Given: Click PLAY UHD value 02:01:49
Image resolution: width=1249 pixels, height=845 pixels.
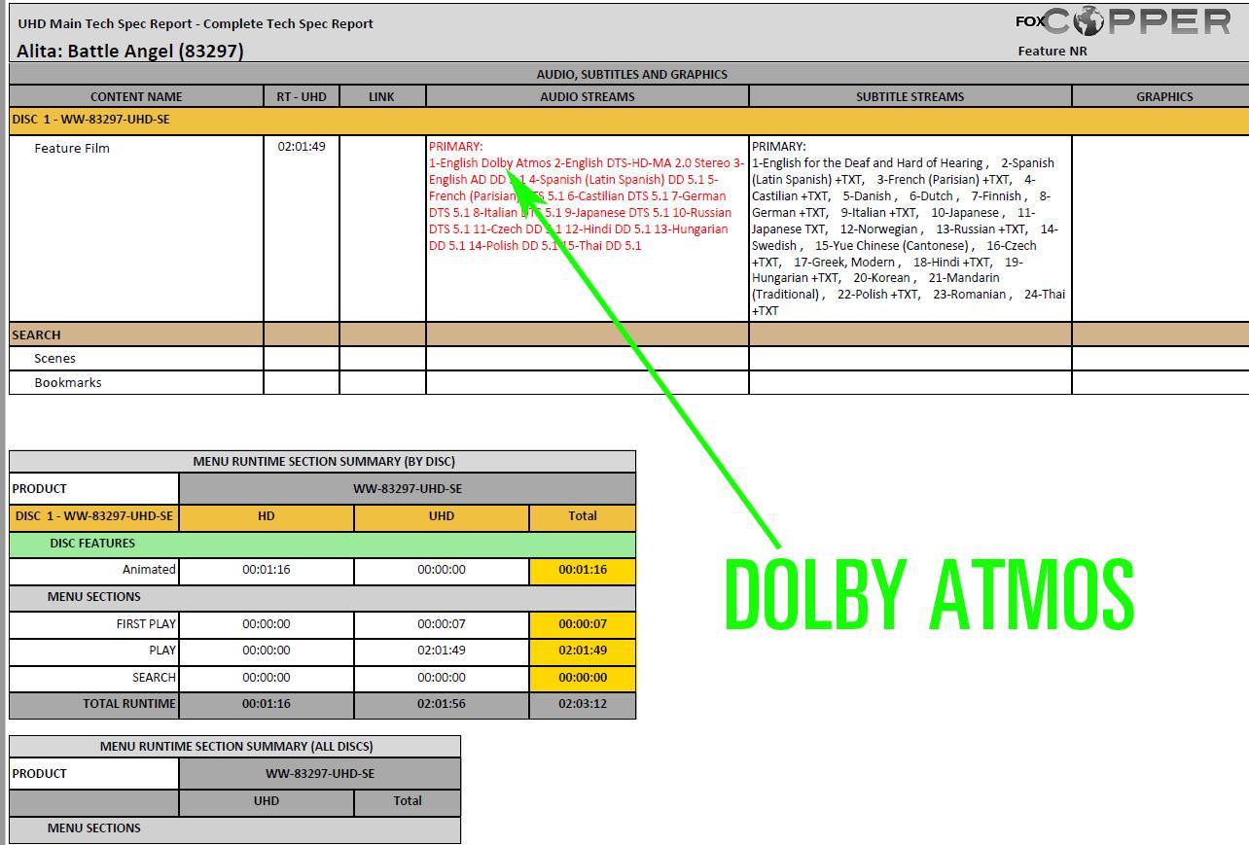Looking at the screenshot, I should (x=442, y=651).
